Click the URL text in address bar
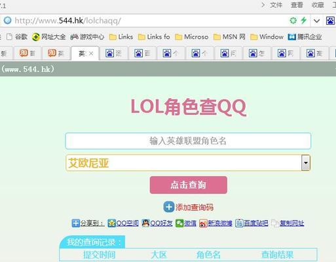Screen dimensions: 336x262 click(67, 21)
